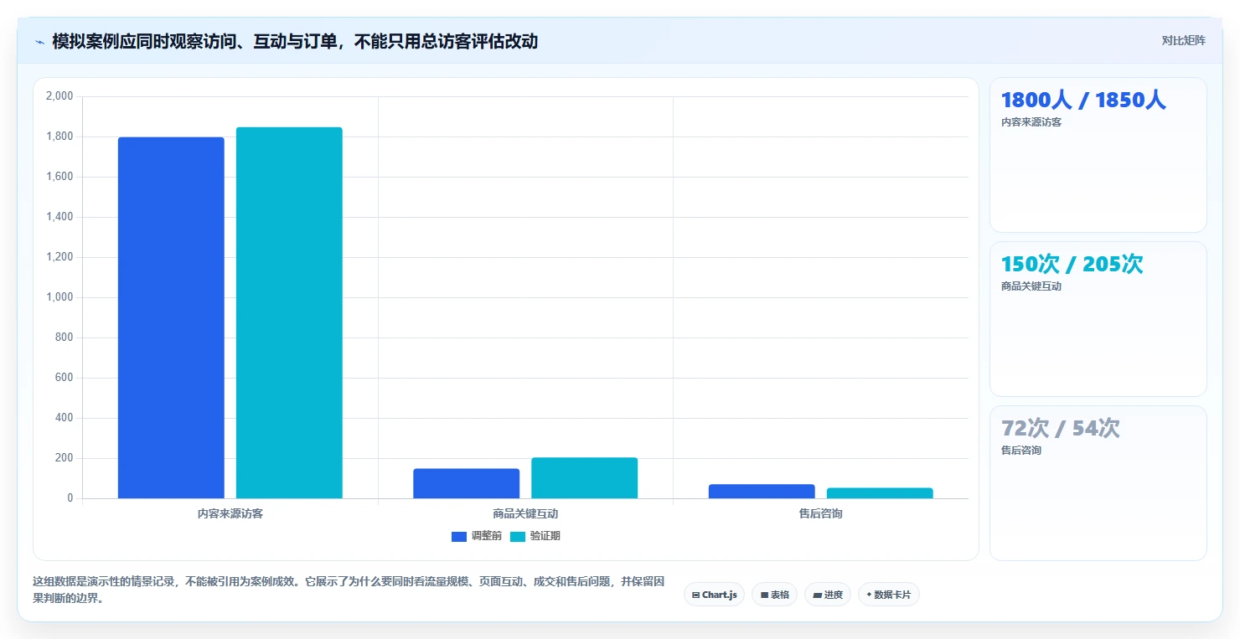
Task: Click the 内容来源访客 card caption
Action: [x=1031, y=122]
